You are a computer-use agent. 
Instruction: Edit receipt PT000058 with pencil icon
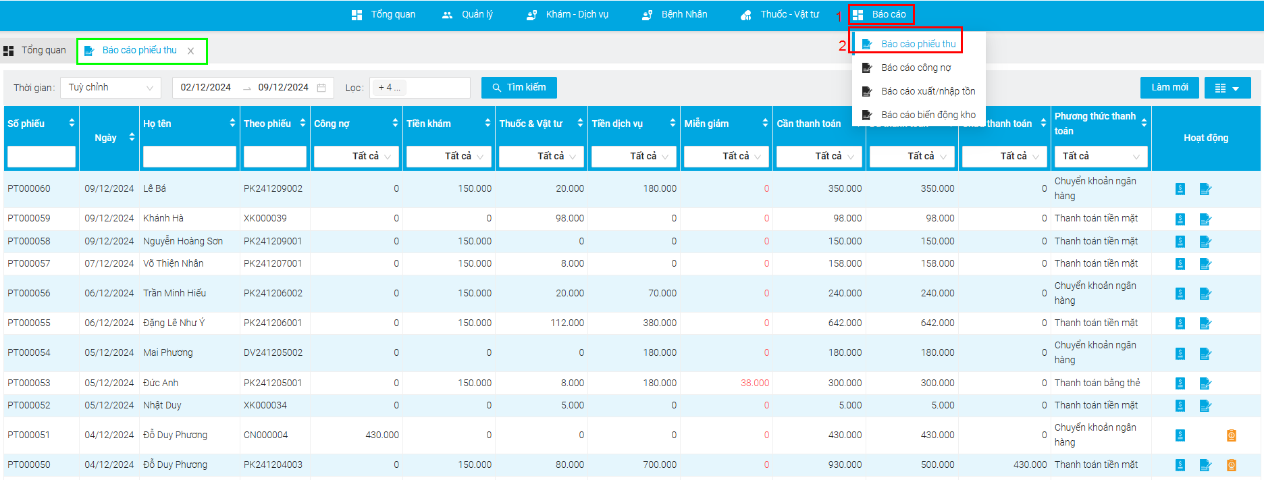click(x=1205, y=242)
